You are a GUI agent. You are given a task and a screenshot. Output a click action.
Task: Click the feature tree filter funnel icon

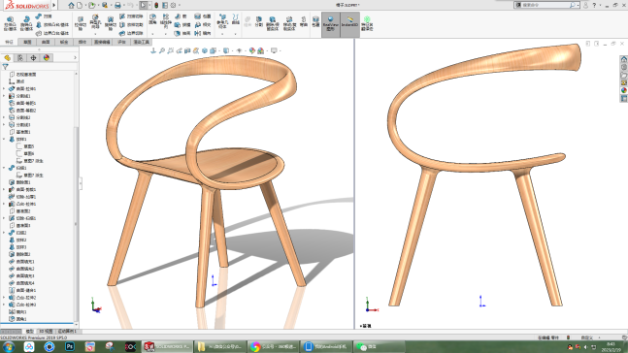(x=5, y=67)
